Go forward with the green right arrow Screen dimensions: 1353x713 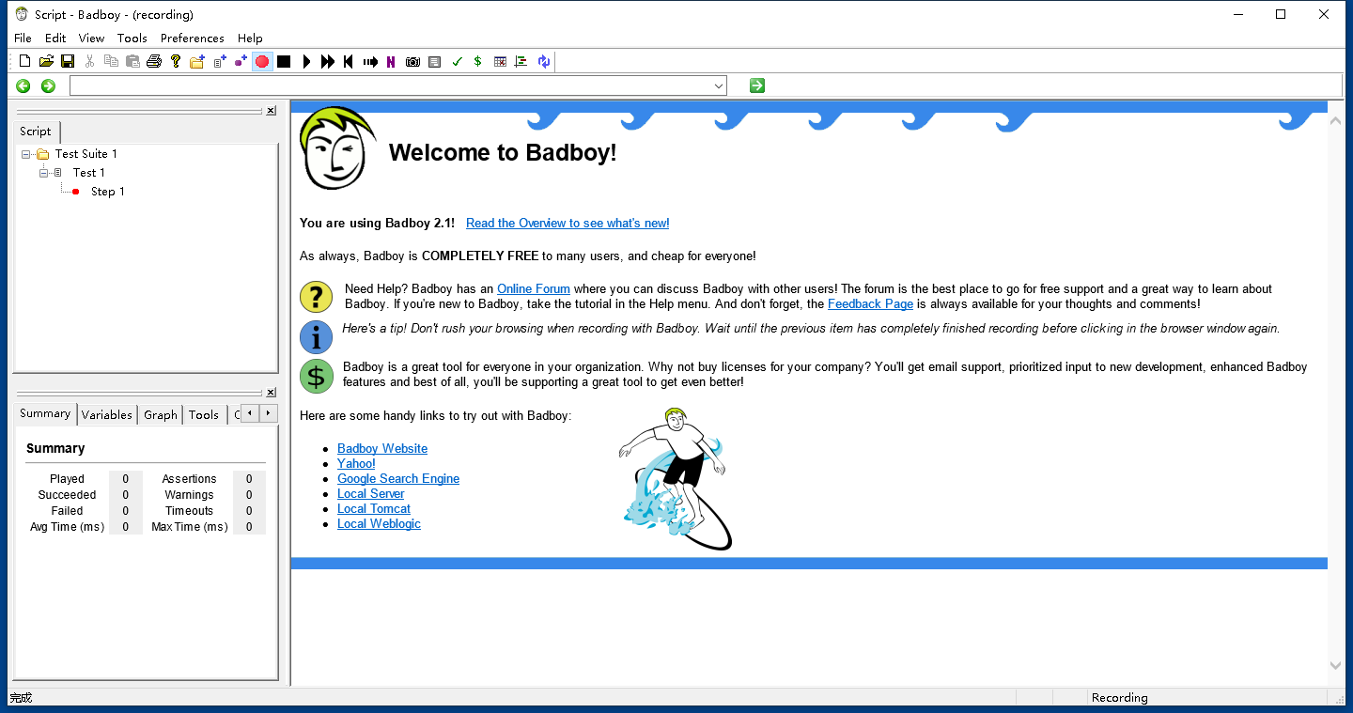(x=48, y=86)
